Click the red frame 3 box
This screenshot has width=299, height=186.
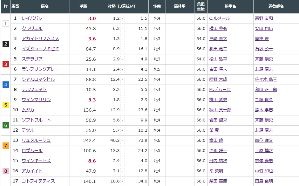coord(5,64)
